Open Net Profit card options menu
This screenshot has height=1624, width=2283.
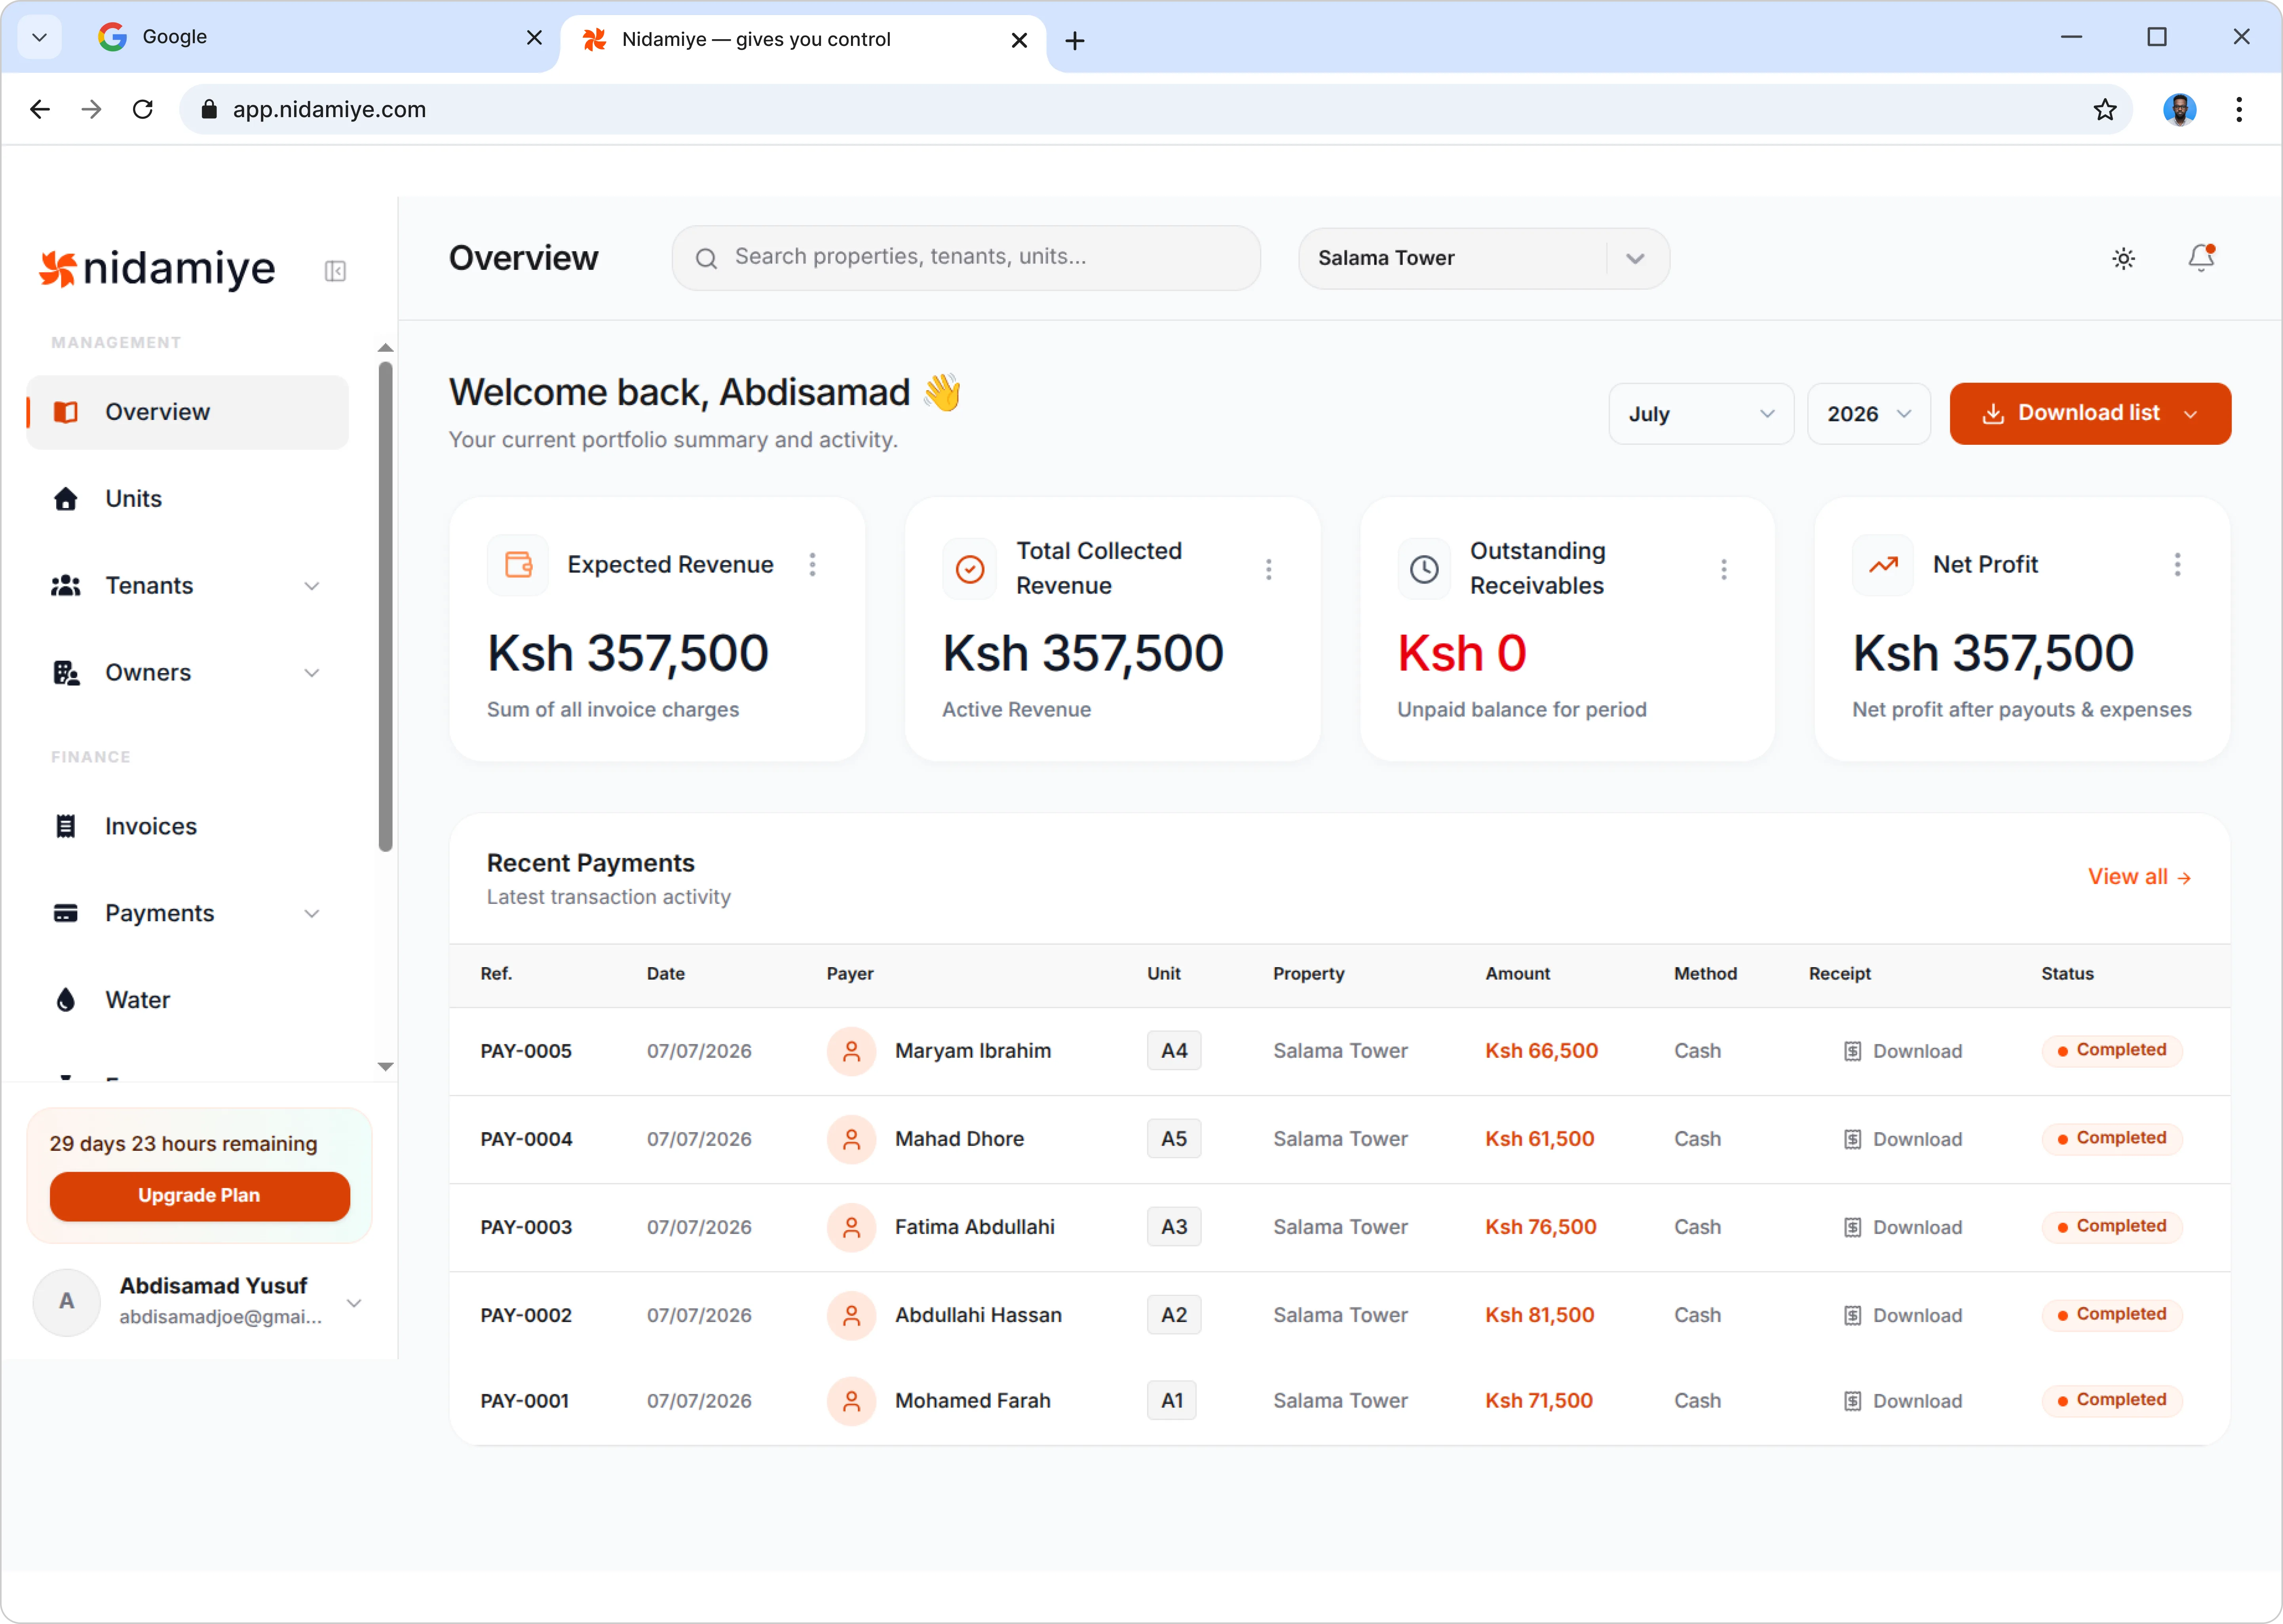pyautogui.click(x=2177, y=565)
